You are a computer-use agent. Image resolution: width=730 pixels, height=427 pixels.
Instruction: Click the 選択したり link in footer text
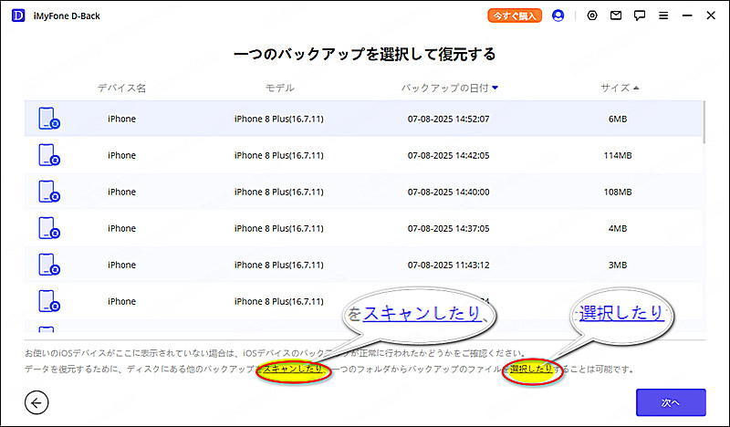tap(531, 370)
